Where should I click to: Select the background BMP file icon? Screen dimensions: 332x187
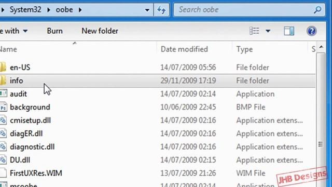(3, 107)
